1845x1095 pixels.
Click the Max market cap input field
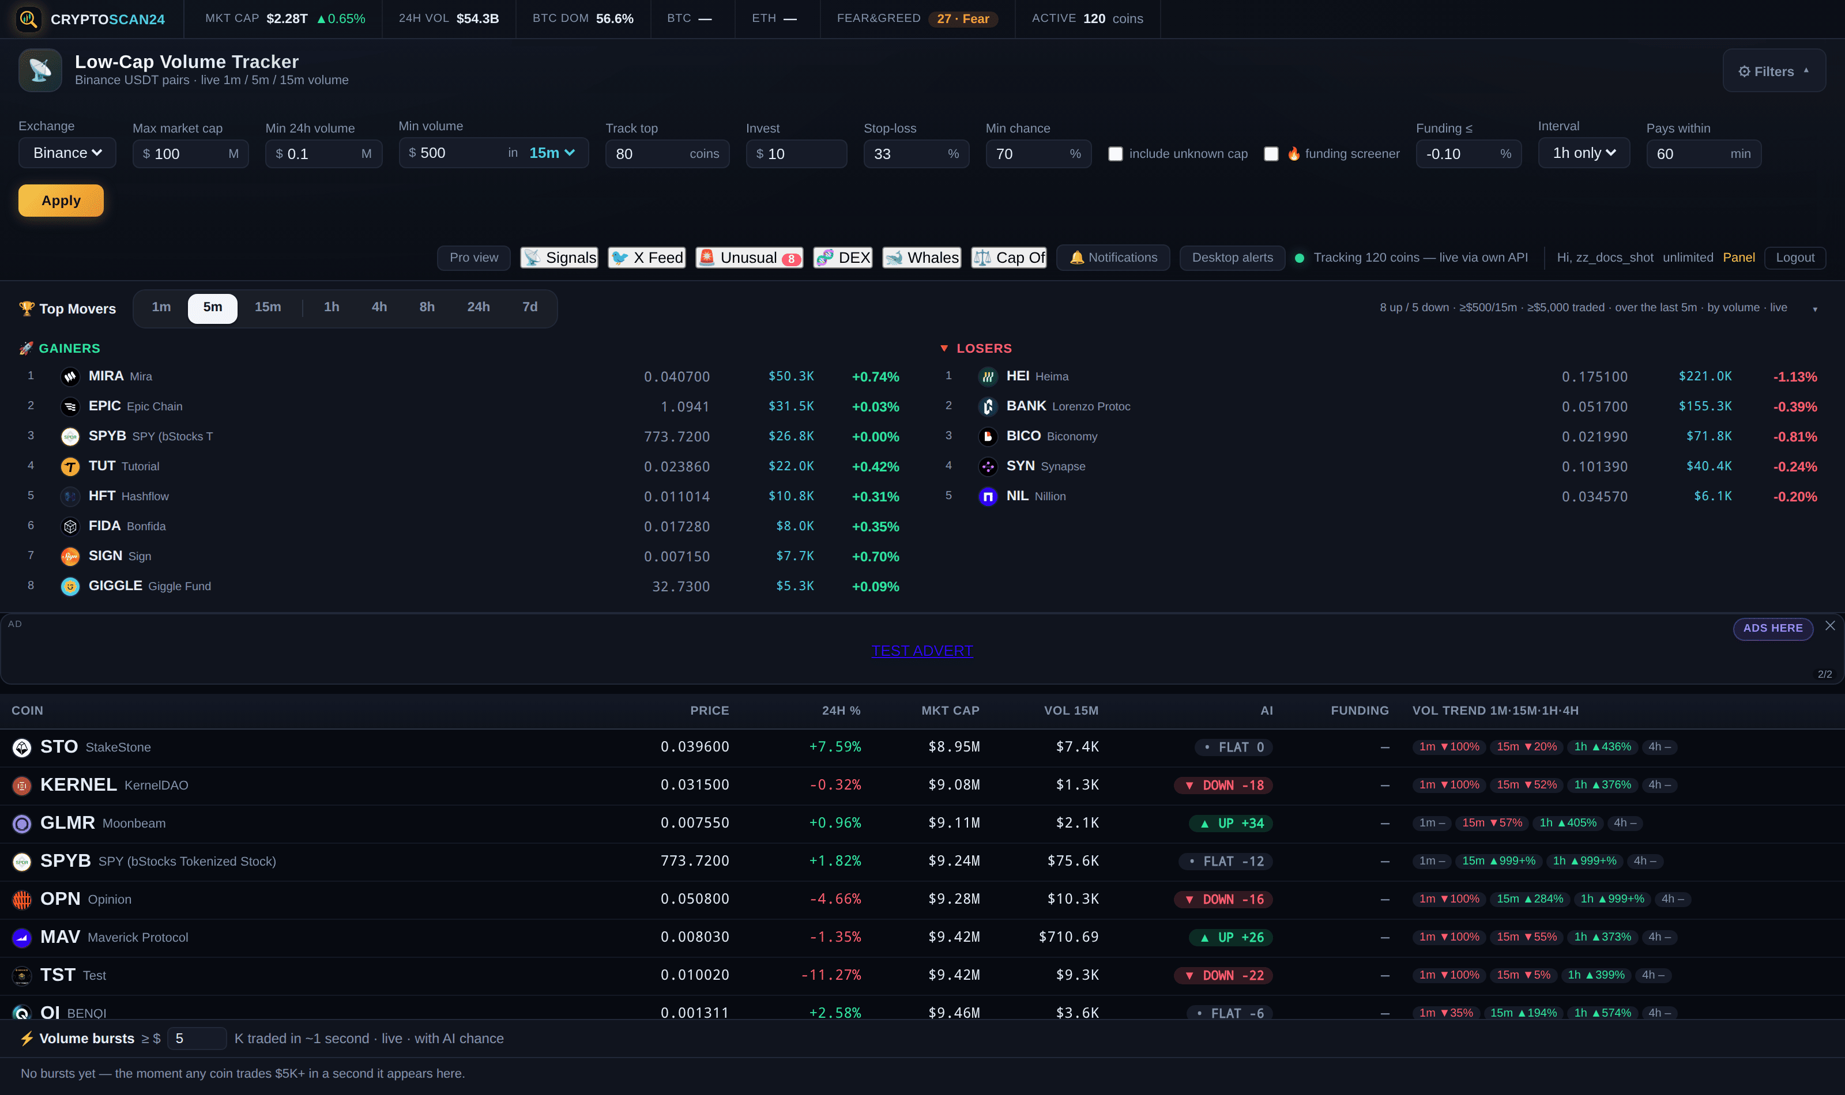tap(190, 153)
